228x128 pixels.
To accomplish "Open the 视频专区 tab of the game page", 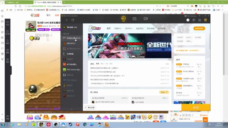I will 140,29.
